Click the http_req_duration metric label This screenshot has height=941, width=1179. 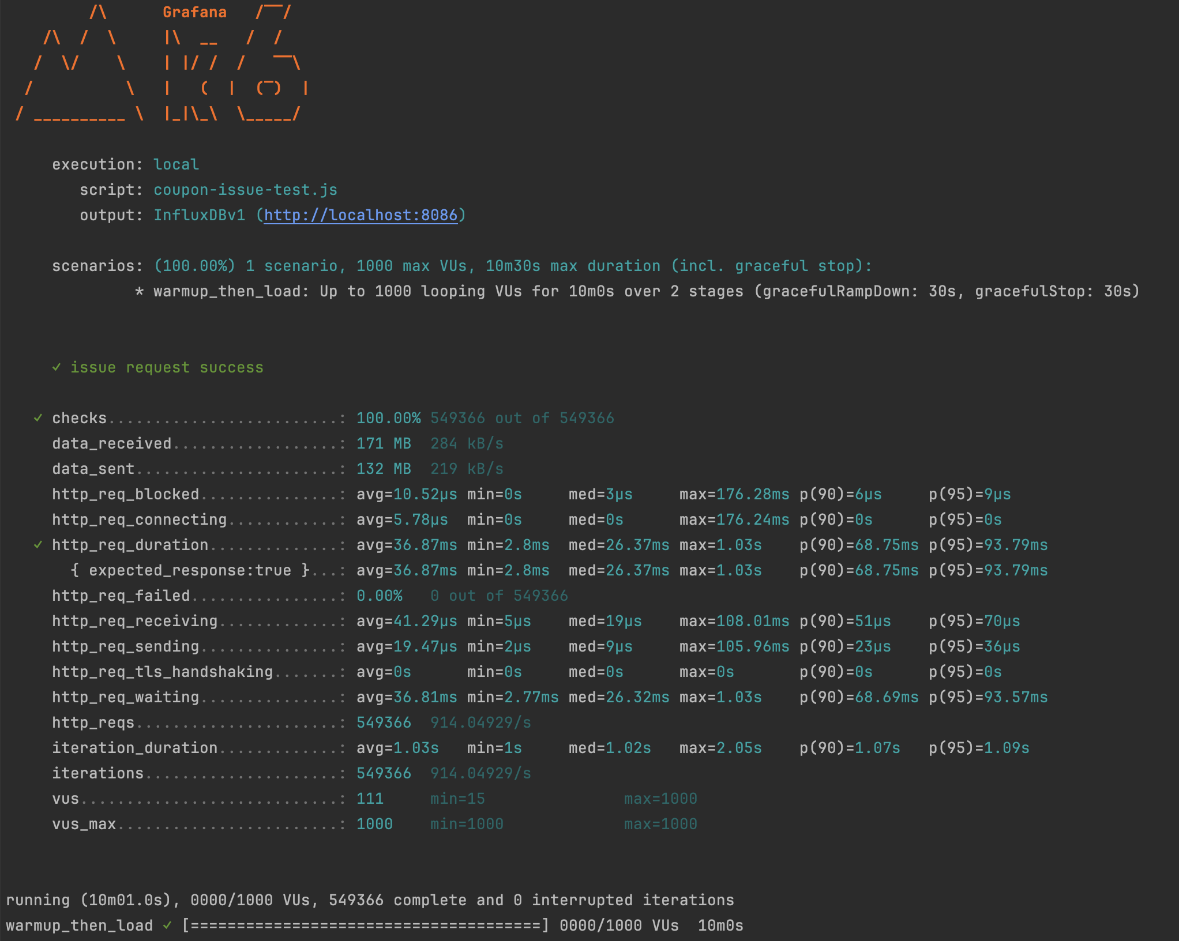pos(130,545)
